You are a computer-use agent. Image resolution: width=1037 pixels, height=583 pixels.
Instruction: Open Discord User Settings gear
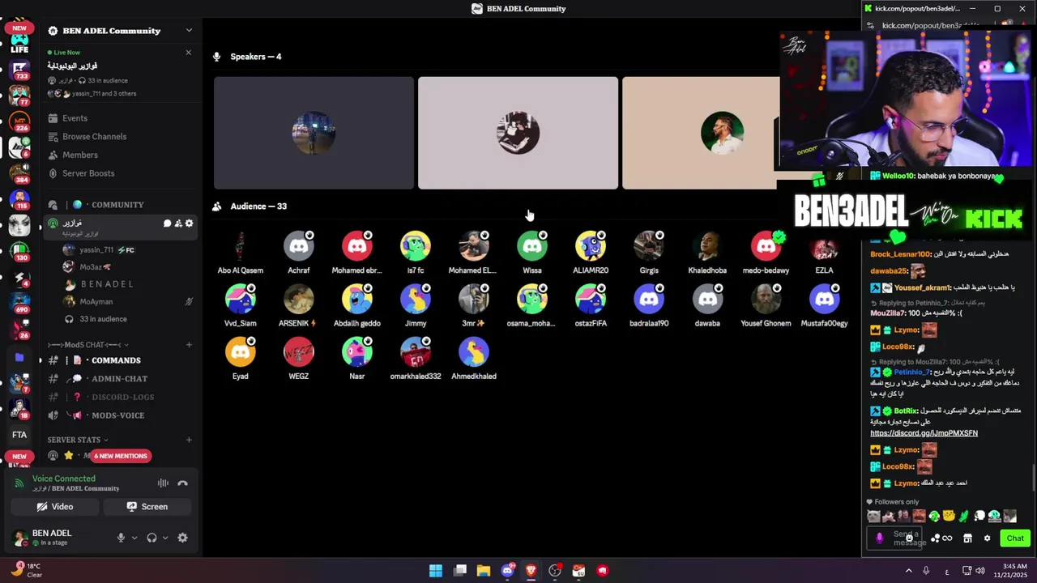point(182,538)
